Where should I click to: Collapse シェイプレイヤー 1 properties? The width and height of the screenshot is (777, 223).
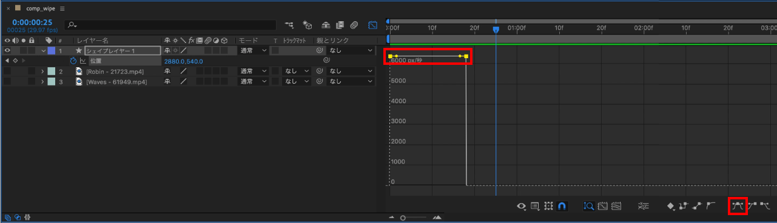43,51
